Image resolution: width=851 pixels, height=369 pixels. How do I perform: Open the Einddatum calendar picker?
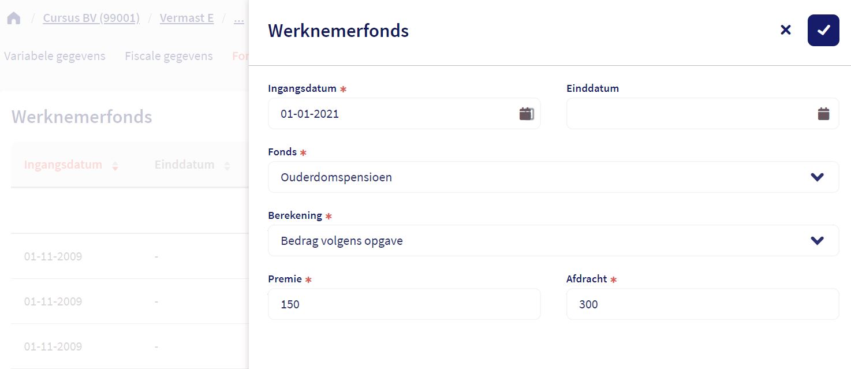tap(823, 114)
